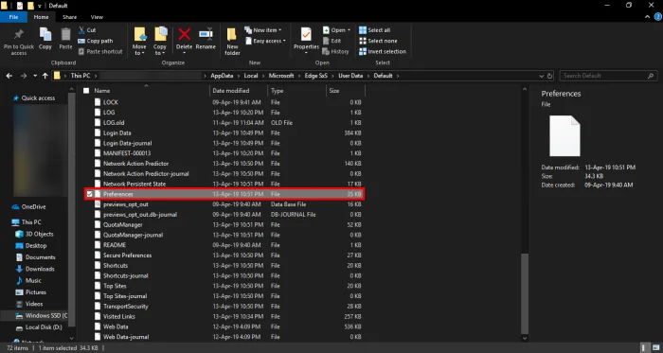663x353 pixels.
Task: Expand the address bar history dropdown
Action: click(x=541, y=76)
